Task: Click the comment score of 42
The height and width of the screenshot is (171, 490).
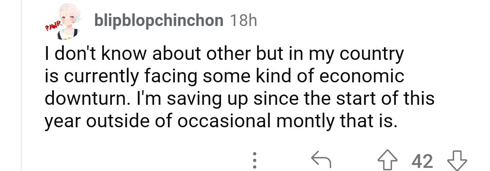Action: pyautogui.click(x=422, y=160)
